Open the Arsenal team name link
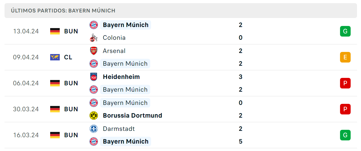Viewport: 361px width, 151px height. click(x=114, y=51)
